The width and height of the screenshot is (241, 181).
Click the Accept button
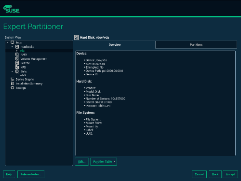pos(230,174)
